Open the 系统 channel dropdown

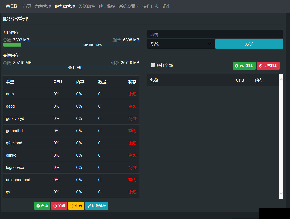[181, 44]
